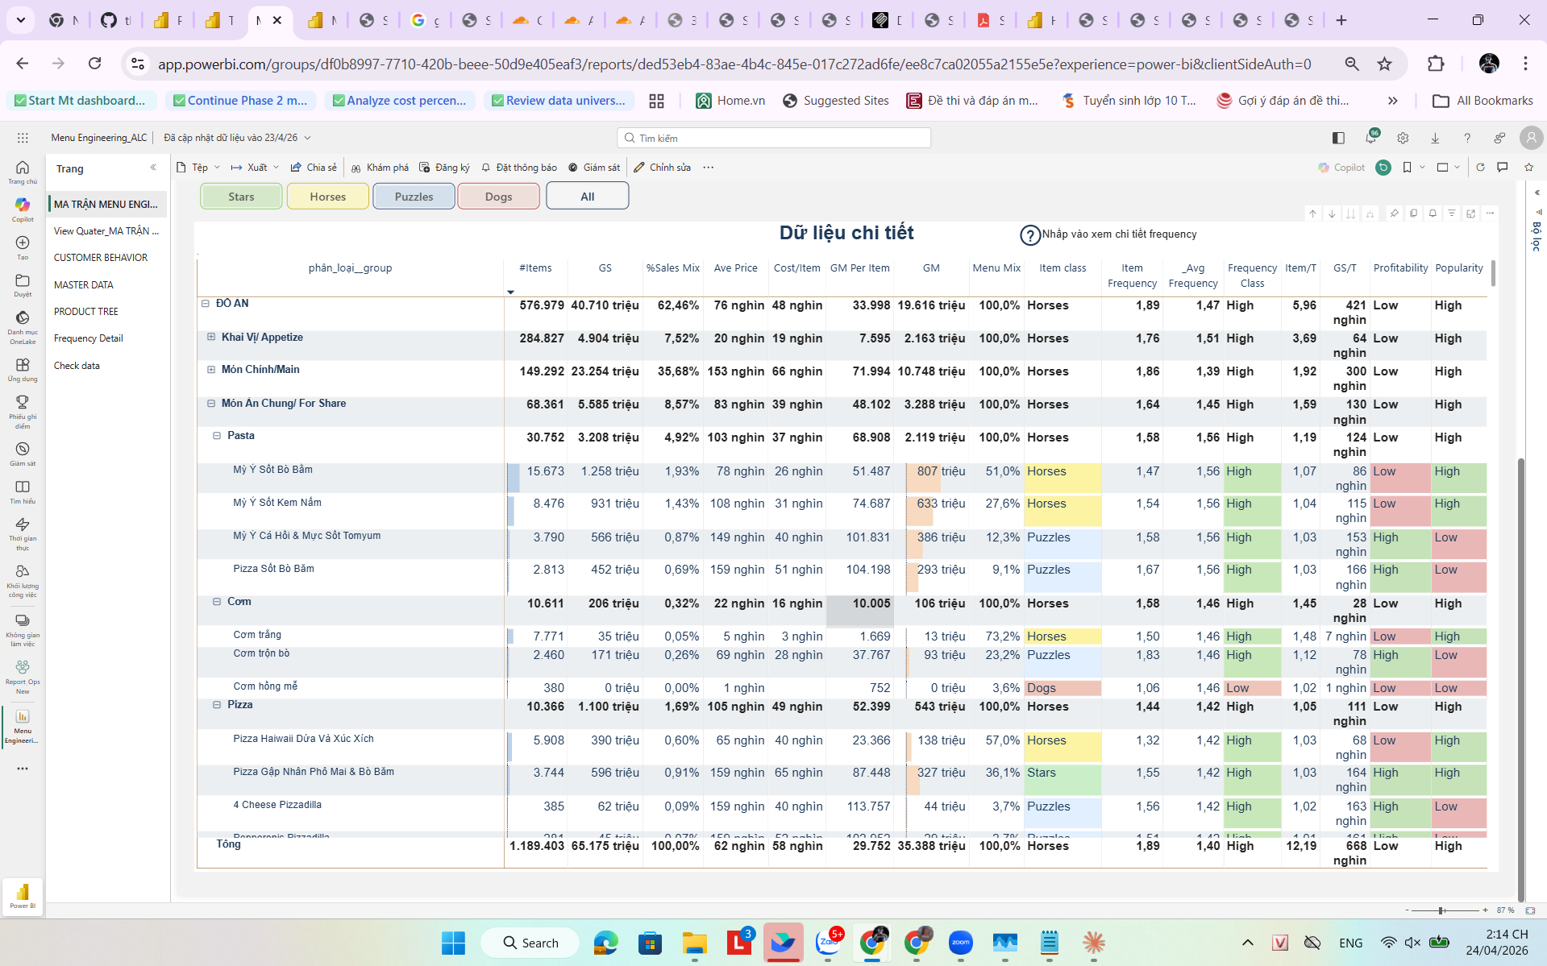Screen dimensions: 1547x966
Task: Open Copilot in the report toolbar
Action: click(1341, 168)
